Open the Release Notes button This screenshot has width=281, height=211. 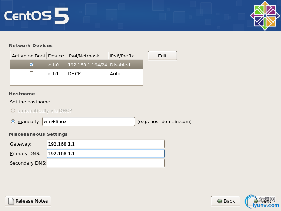click(x=28, y=201)
